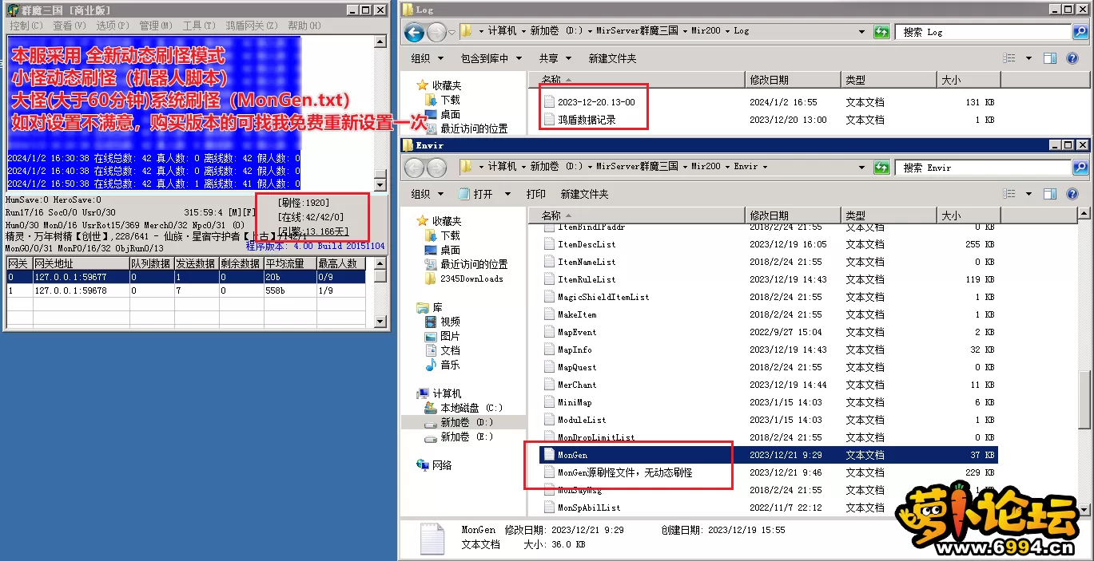Click 修改日期 column header in Log window
This screenshot has height=561, width=1094.
pyautogui.click(x=792, y=80)
